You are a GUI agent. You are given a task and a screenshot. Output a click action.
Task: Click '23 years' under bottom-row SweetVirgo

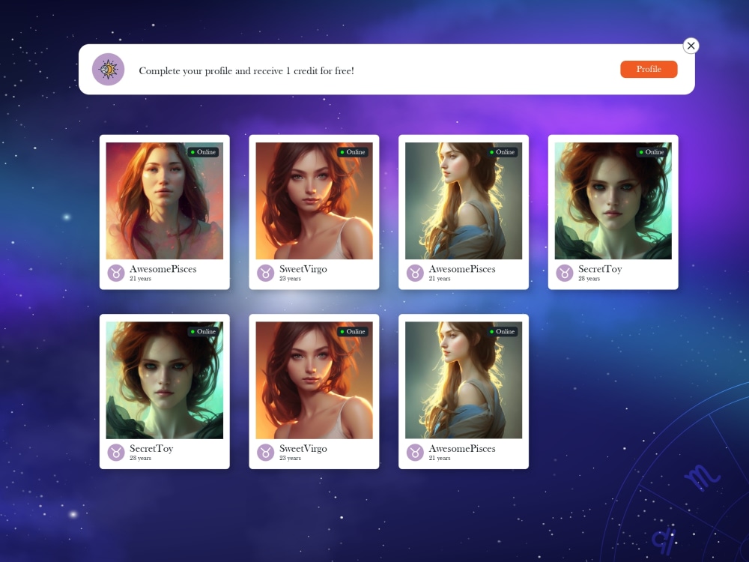290,458
